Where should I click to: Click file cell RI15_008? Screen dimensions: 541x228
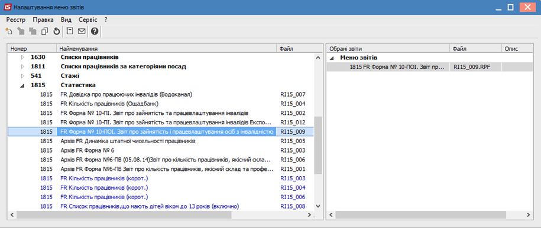[293, 206]
